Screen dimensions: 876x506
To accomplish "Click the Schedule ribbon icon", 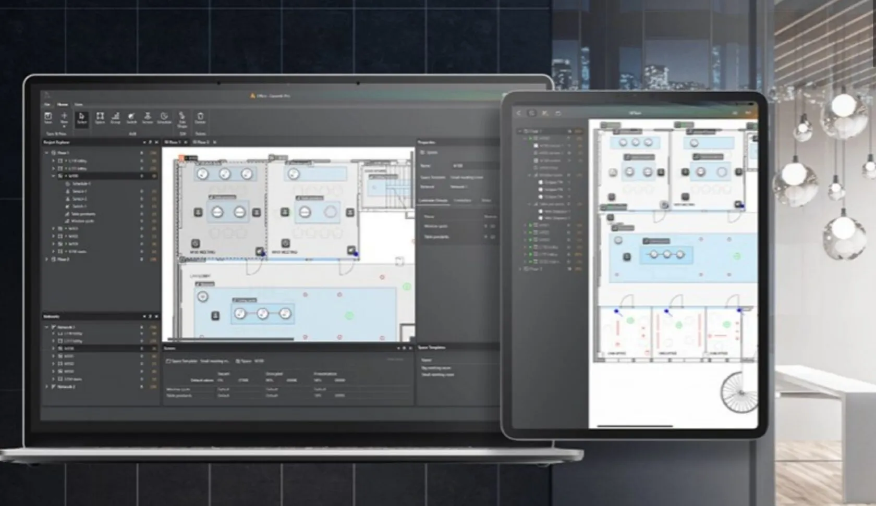I will [164, 118].
